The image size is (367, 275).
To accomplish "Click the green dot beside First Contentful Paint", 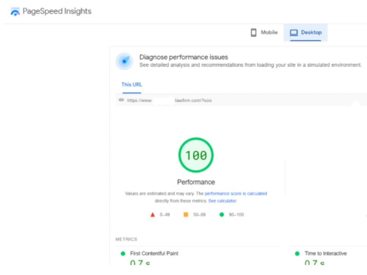I will click(x=123, y=253).
